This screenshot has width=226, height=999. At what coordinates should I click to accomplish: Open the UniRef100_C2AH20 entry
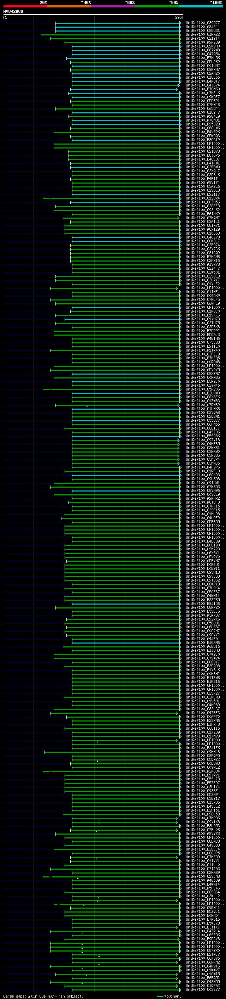click(x=203, y=73)
